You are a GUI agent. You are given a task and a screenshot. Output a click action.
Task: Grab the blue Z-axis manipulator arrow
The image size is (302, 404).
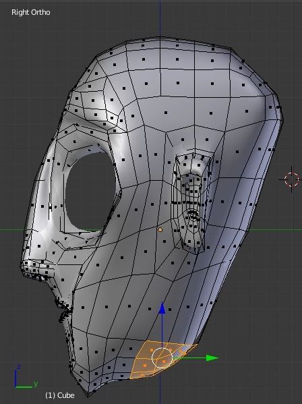point(162,308)
